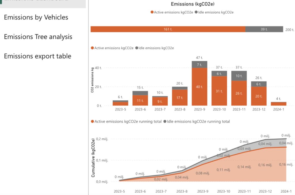The image size is (295, 195).
Task: Select the 2023-9 idle 7 t. bar segment
Action: (x=200, y=64)
